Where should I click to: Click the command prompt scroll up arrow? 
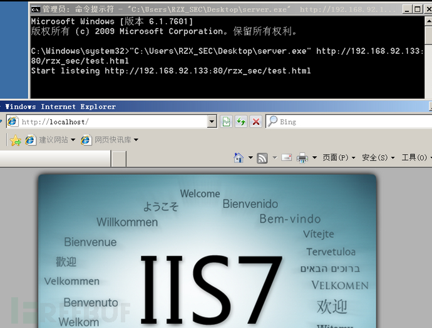(x=429, y=21)
